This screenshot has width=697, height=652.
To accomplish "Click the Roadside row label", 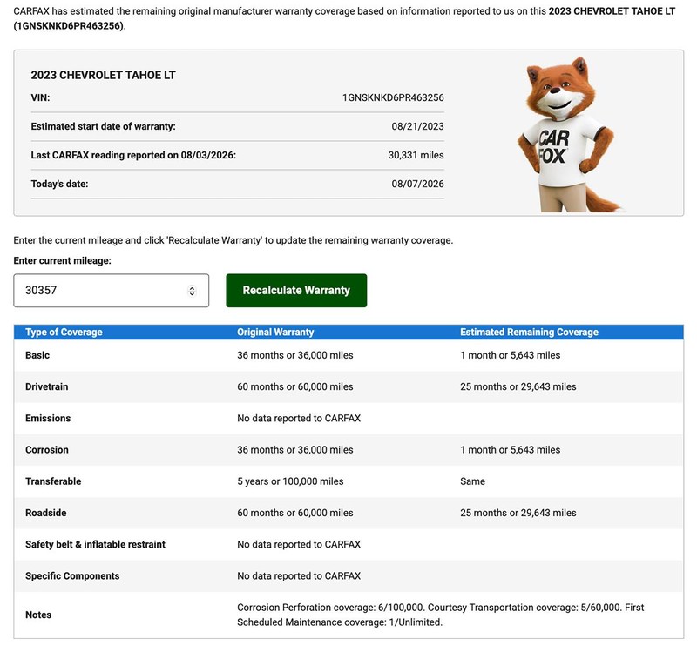I will pos(46,513).
